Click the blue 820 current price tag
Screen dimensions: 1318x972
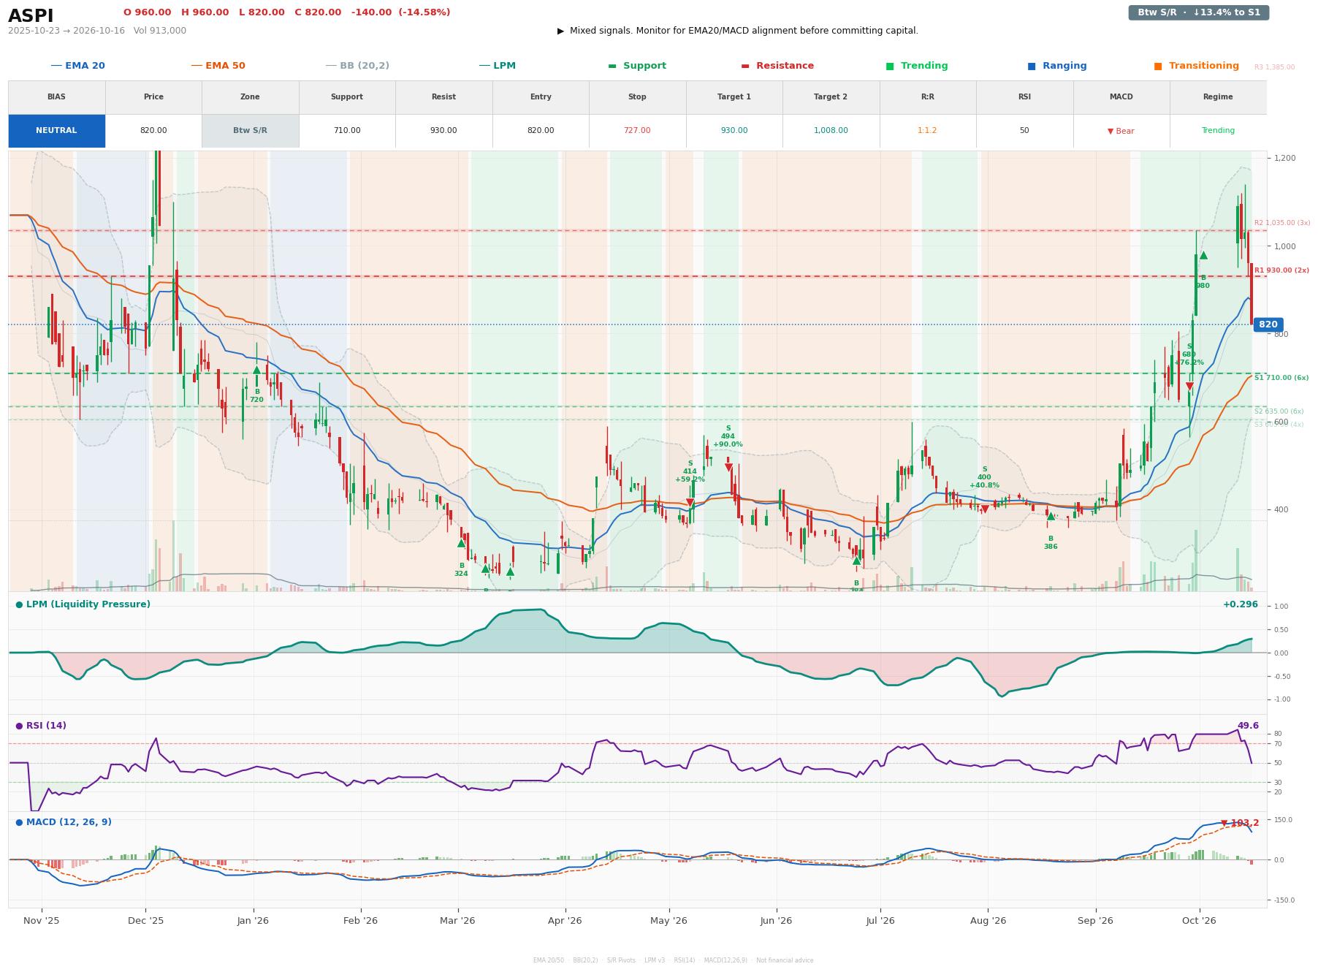pos(1268,324)
